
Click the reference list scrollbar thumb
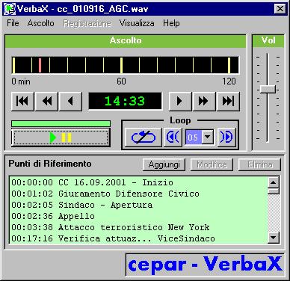274,191
